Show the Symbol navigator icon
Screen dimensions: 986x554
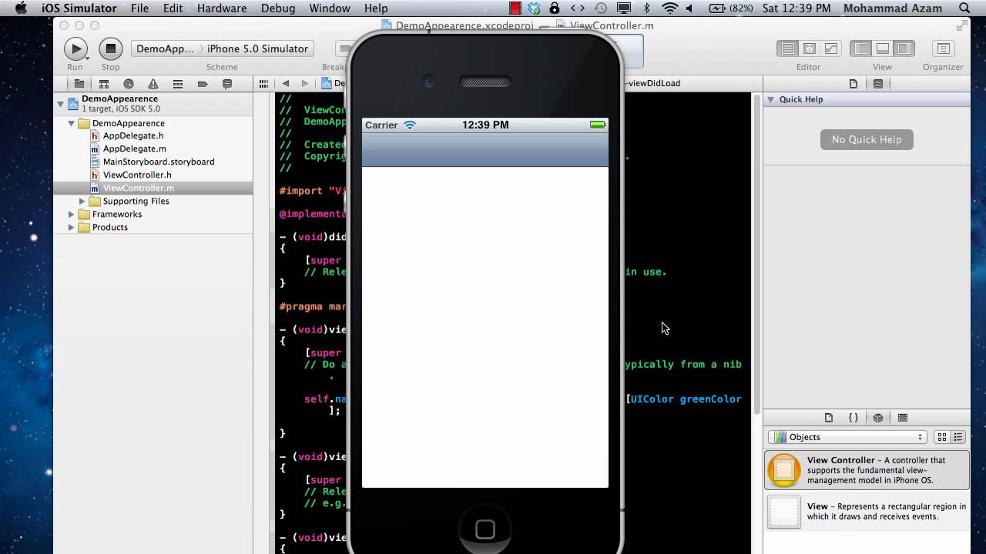(x=104, y=84)
